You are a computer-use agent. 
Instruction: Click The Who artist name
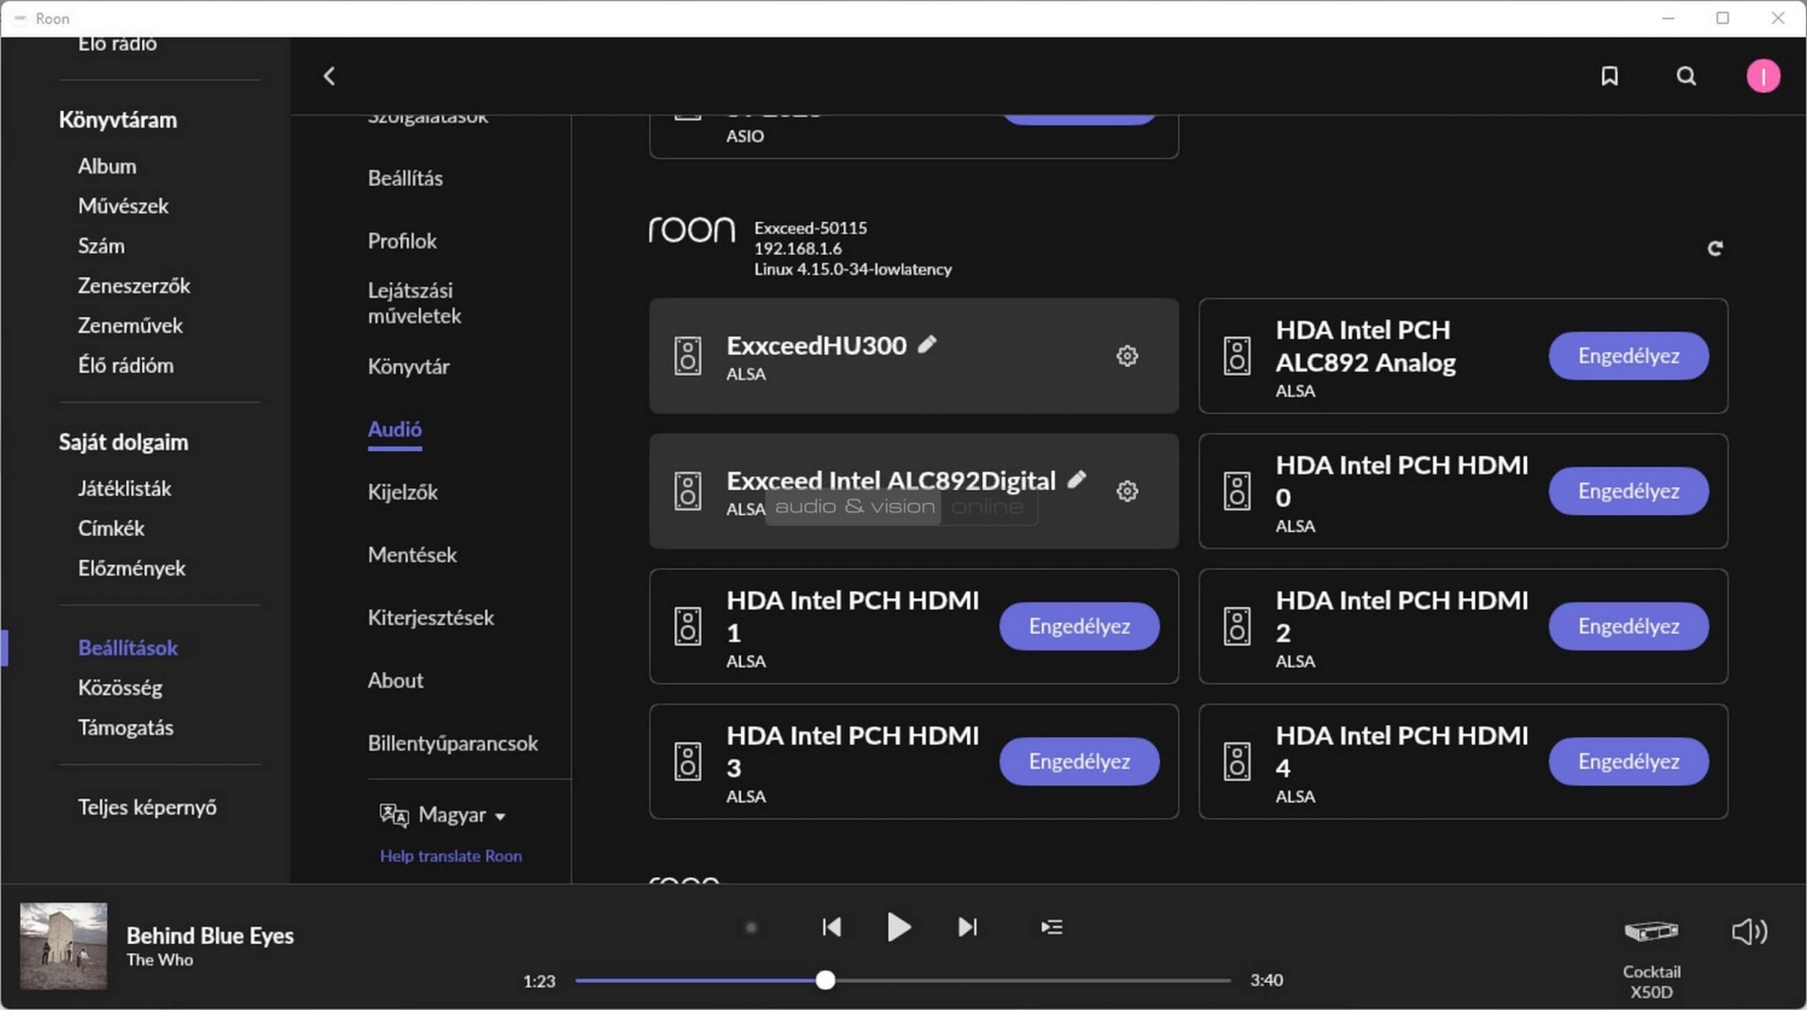[x=160, y=959]
